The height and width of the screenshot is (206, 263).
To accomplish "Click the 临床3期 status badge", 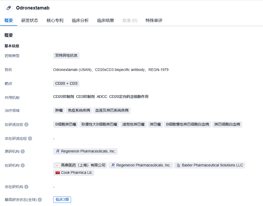I will pos(62,200).
